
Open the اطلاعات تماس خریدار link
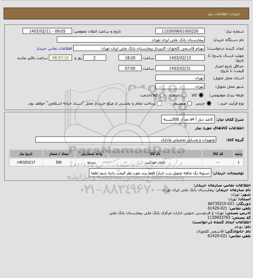point(54,48)
